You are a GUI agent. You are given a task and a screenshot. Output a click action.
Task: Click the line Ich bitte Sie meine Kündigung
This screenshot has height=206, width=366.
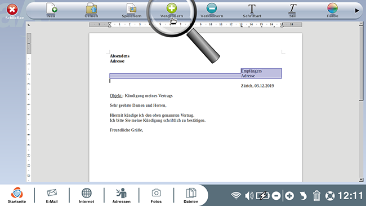click(158, 120)
